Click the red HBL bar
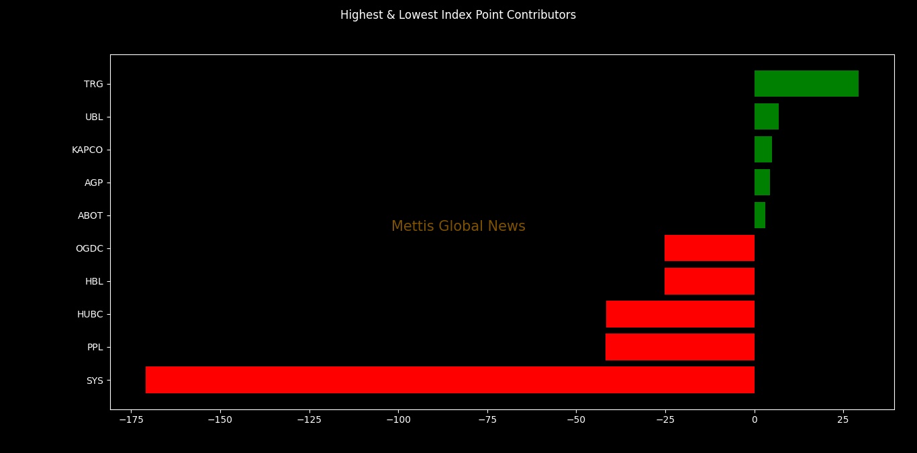This screenshot has width=917, height=453. coord(710,281)
